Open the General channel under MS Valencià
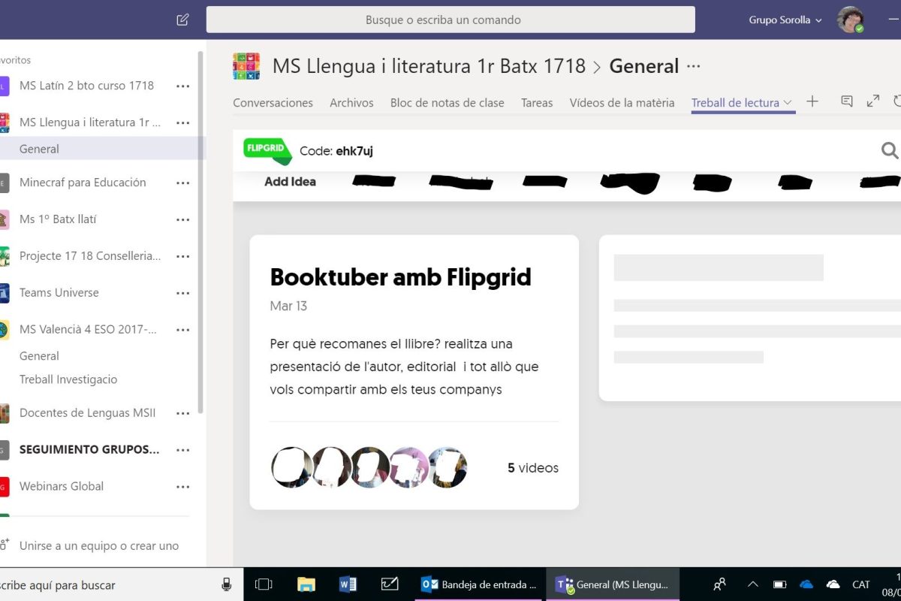The height and width of the screenshot is (601, 901). click(39, 356)
